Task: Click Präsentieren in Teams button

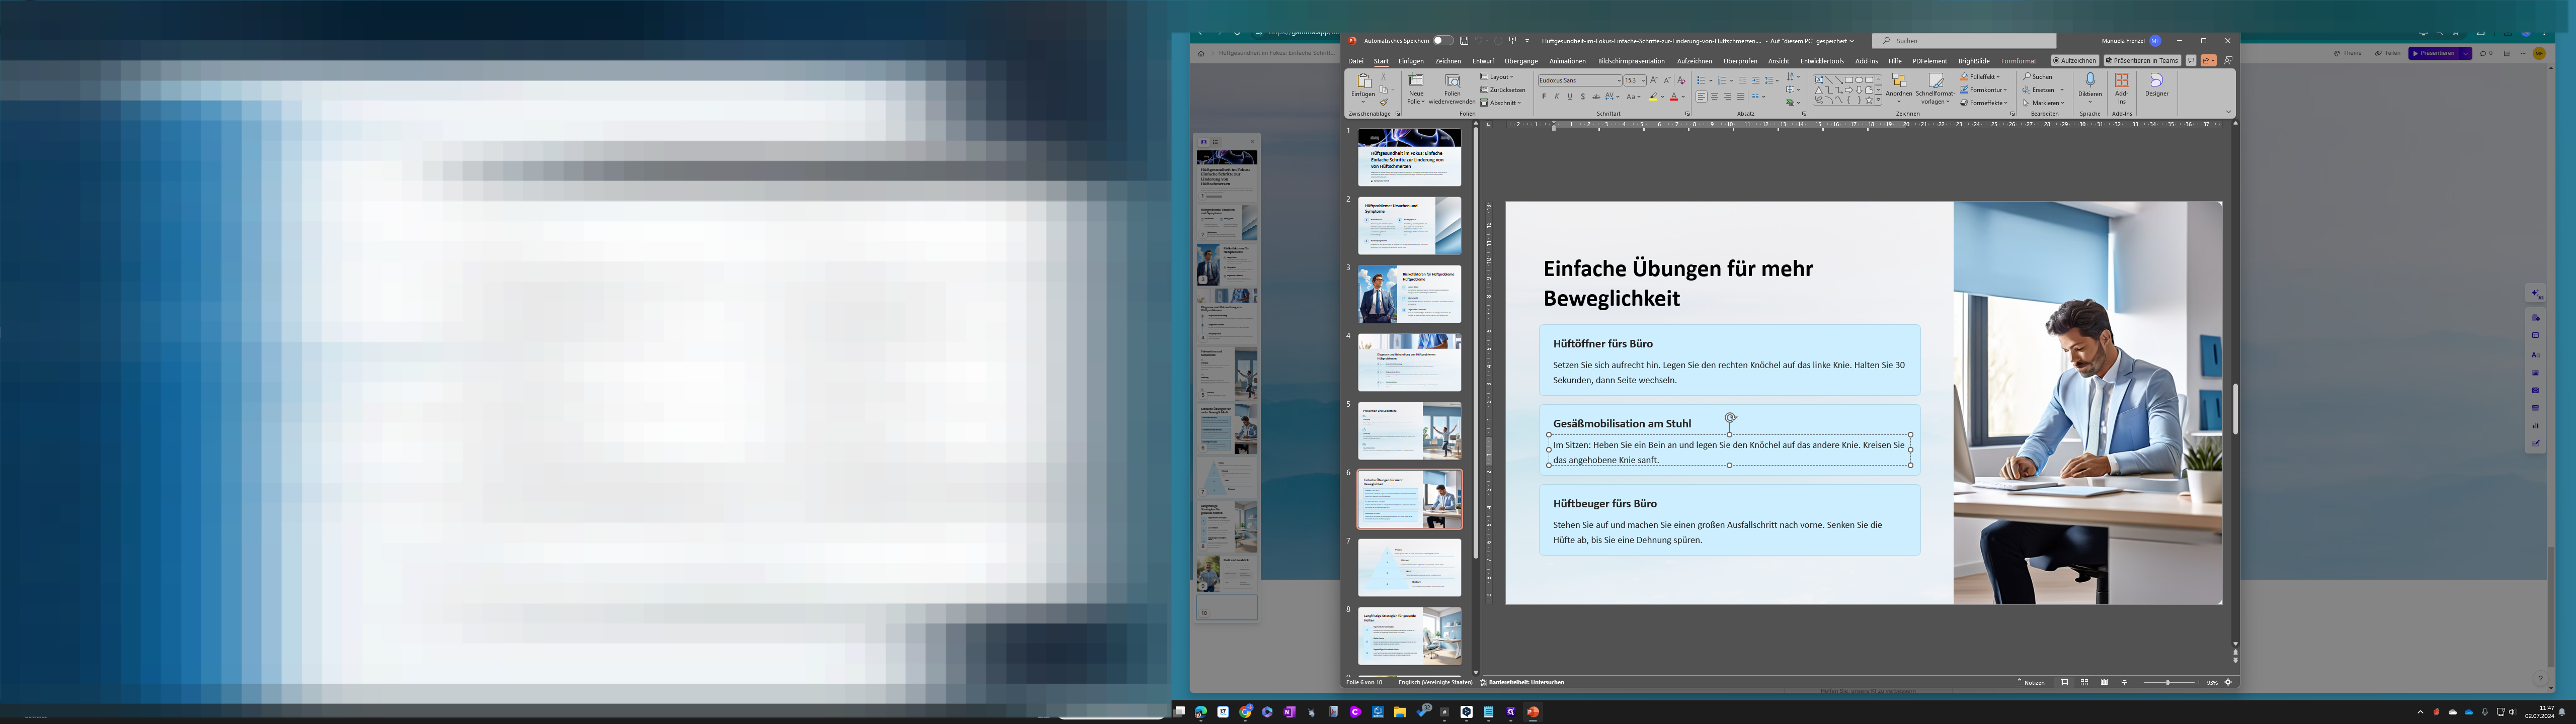Action: tap(2142, 60)
